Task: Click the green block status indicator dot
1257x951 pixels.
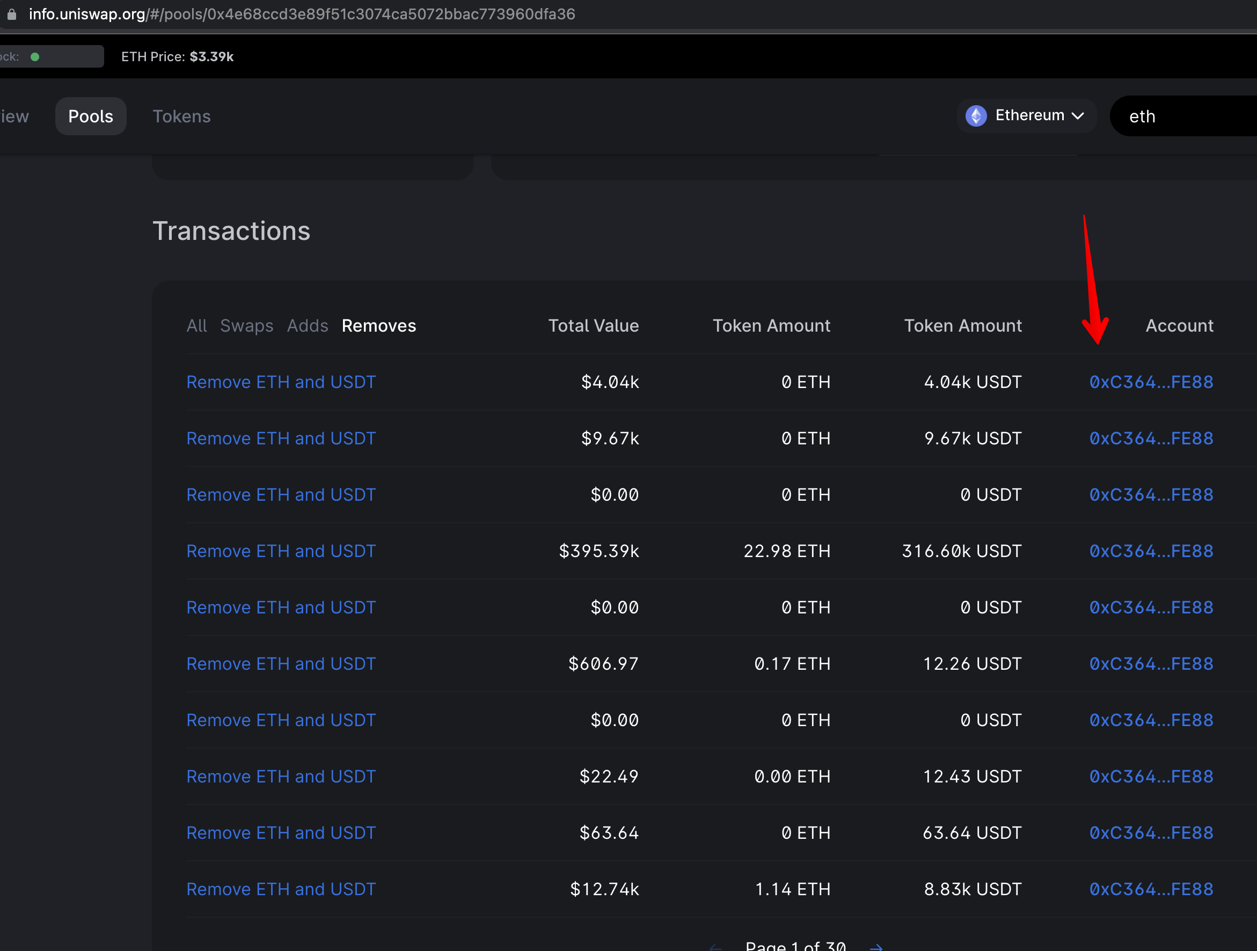Action: [x=35, y=56]
